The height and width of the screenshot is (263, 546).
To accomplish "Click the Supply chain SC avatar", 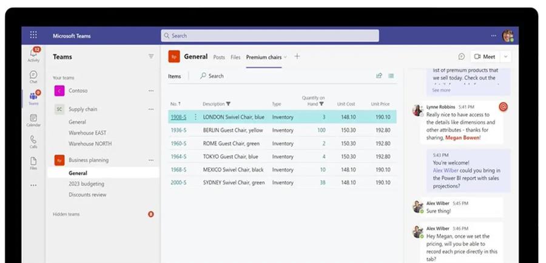I will pos(59,109).
